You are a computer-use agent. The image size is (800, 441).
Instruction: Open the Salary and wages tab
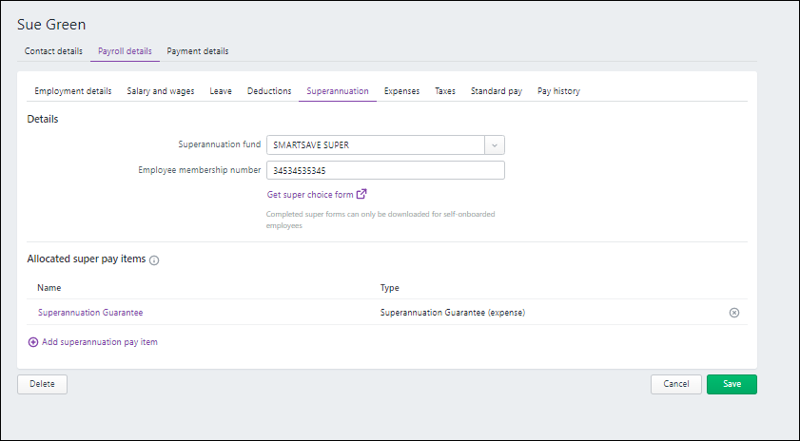coord(161,91)
